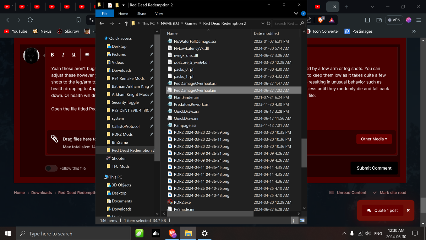Open the Explorer help question mark icon

pyautogui.click(x=303, y=14)
